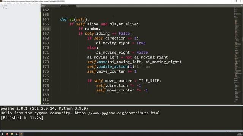
Task: Click 'player.alive:' on line 165
Action: tap(124, 24)
